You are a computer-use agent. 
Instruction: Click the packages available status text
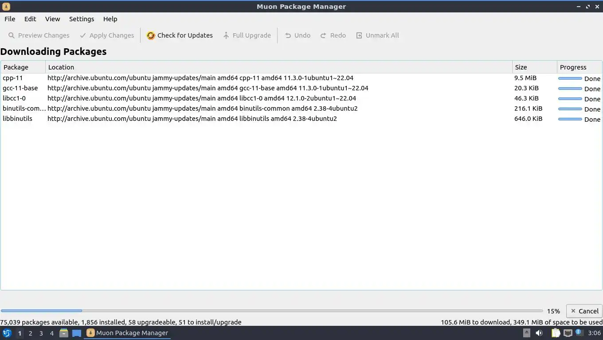121,322
